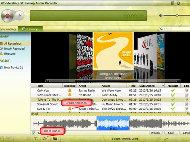Click MusicID checkmark for Only You
The image size is (190, 142).
(x=173, y=90)
